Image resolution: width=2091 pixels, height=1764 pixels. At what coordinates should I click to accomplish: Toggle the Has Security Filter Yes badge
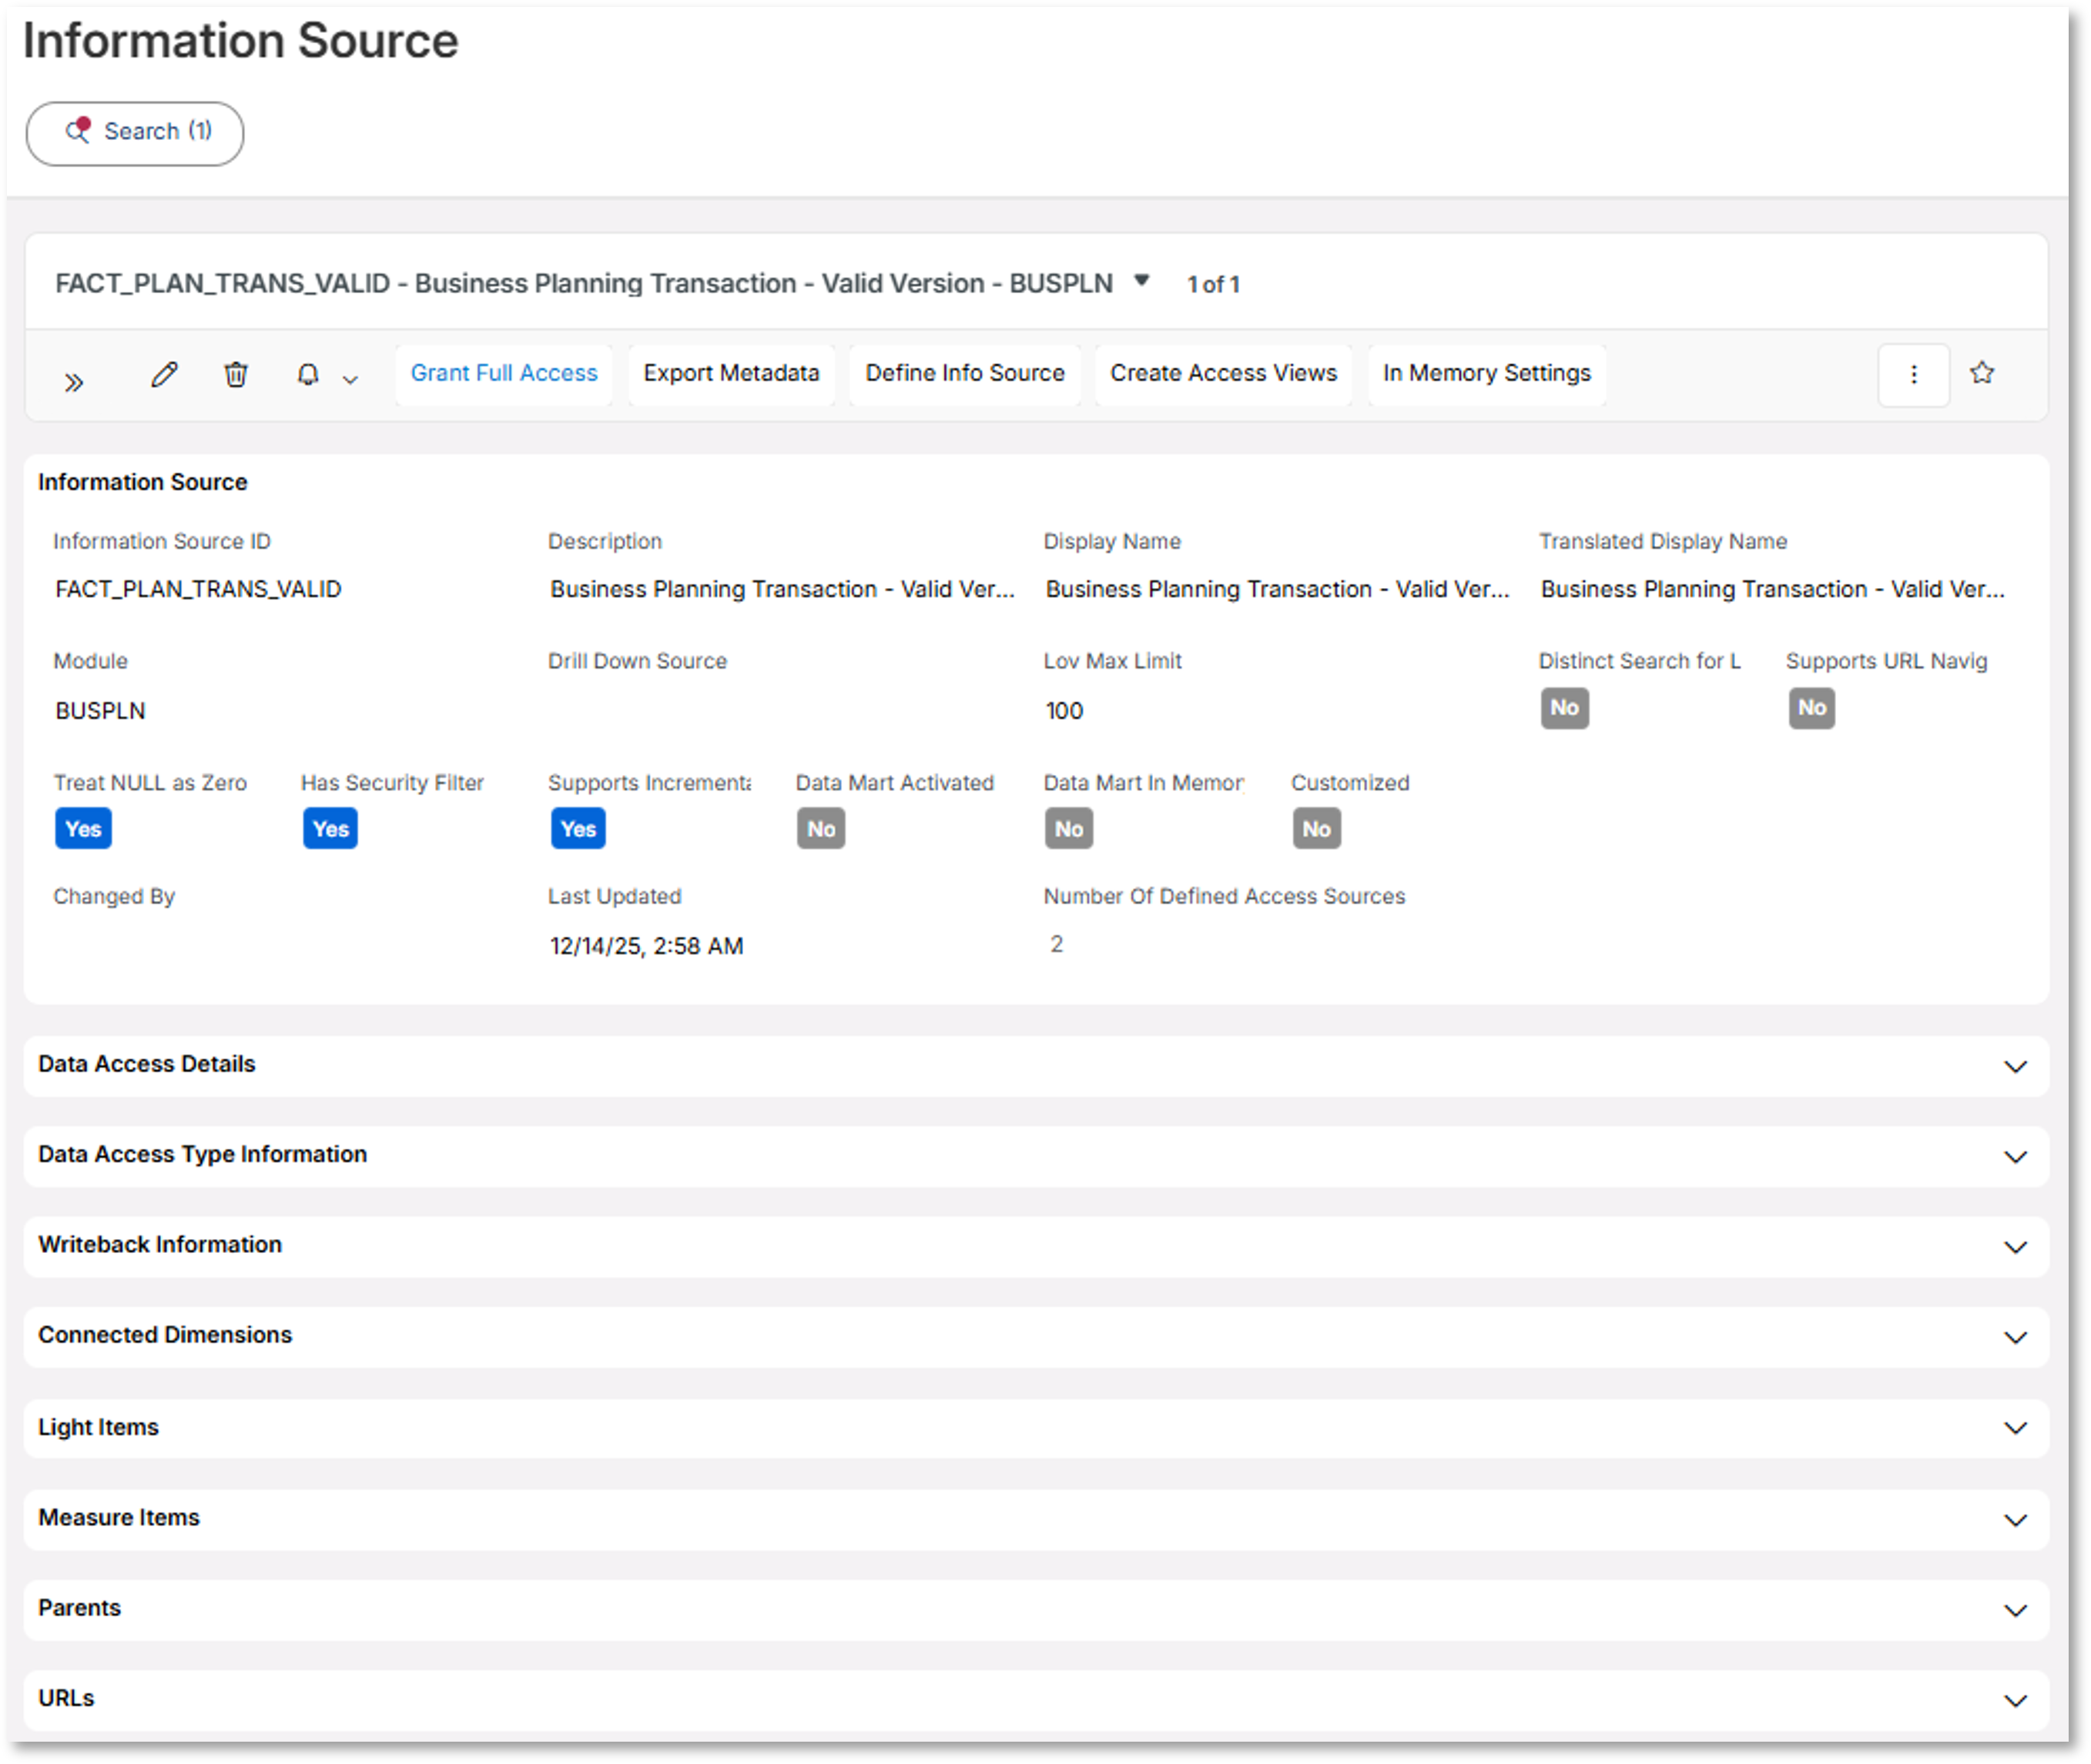[x=330, y=829]
